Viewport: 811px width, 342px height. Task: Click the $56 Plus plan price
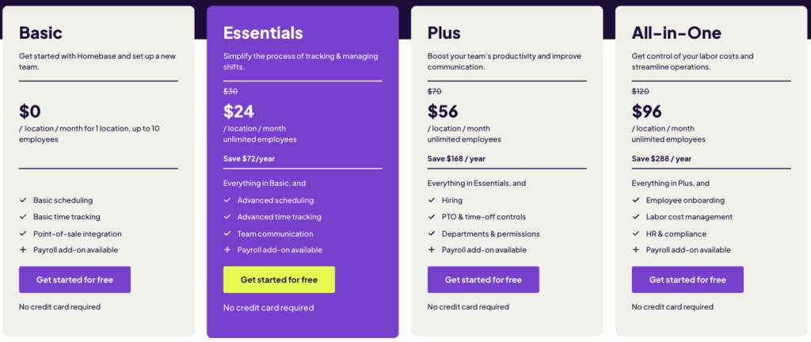443,112
